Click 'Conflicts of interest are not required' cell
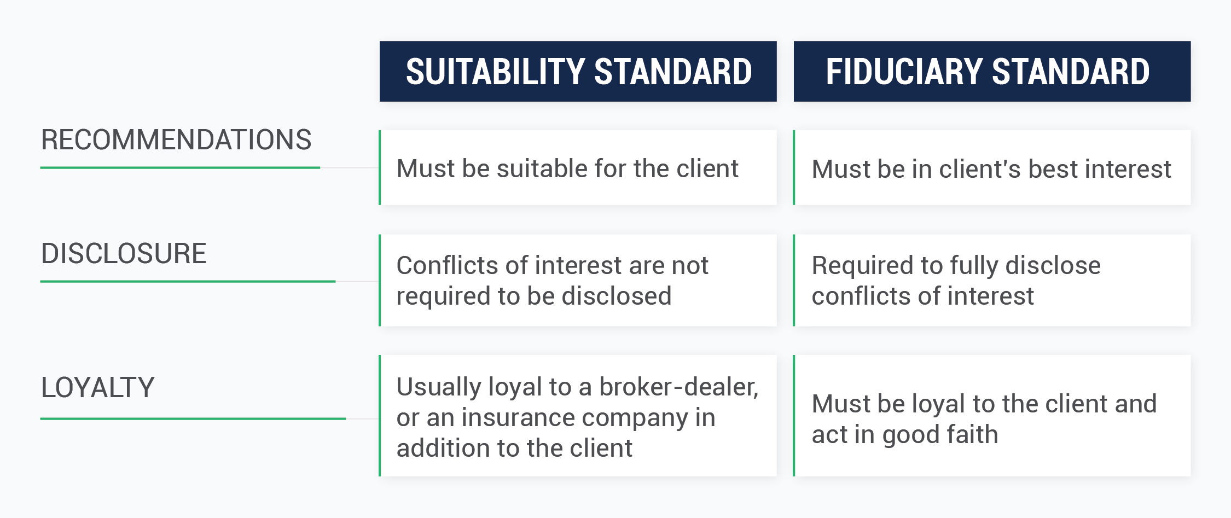1231x518 pixels. [578, 281]
